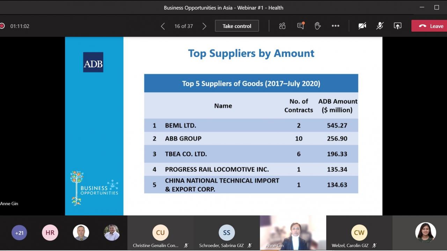This screenshot has width=447, height=251.
Task: Select the Welzel, Carolin GIZ tile
Action: [x=359, y=233]
